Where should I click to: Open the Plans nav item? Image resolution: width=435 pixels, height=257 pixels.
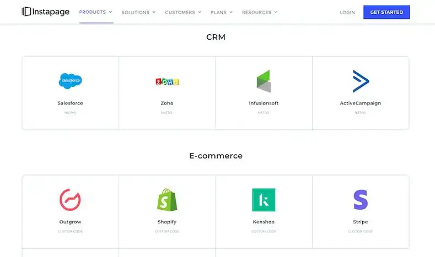tap(219, 13)
